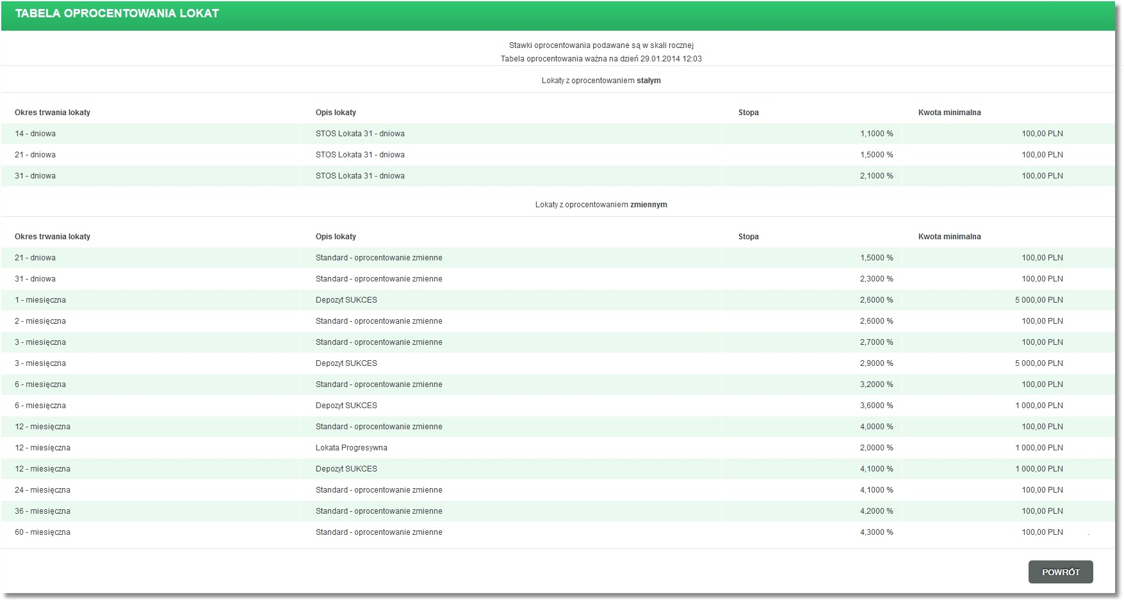The width and height of the screenshot is (1124, 602).
Task: Select the 31 - dniowa STOS Lokata row
Action: click(x=558, y=176)
